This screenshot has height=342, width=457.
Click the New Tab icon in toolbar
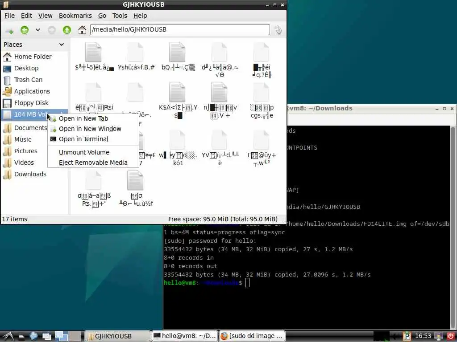9,30
